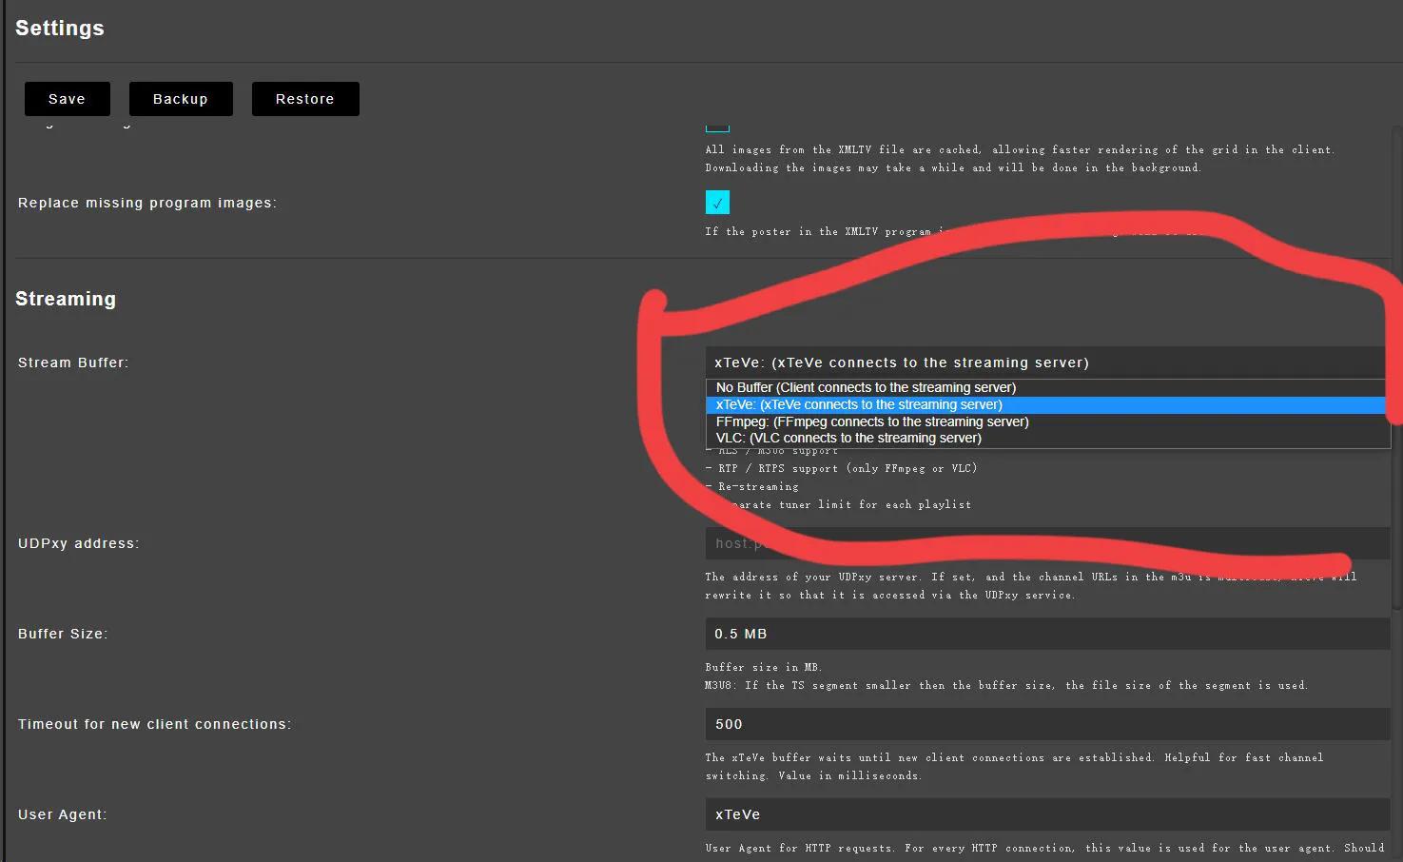This screenshot has height=862, width=1403.
Task: Open the Buffer Size 0.5 MB selector
Action: coord(1044,634)
